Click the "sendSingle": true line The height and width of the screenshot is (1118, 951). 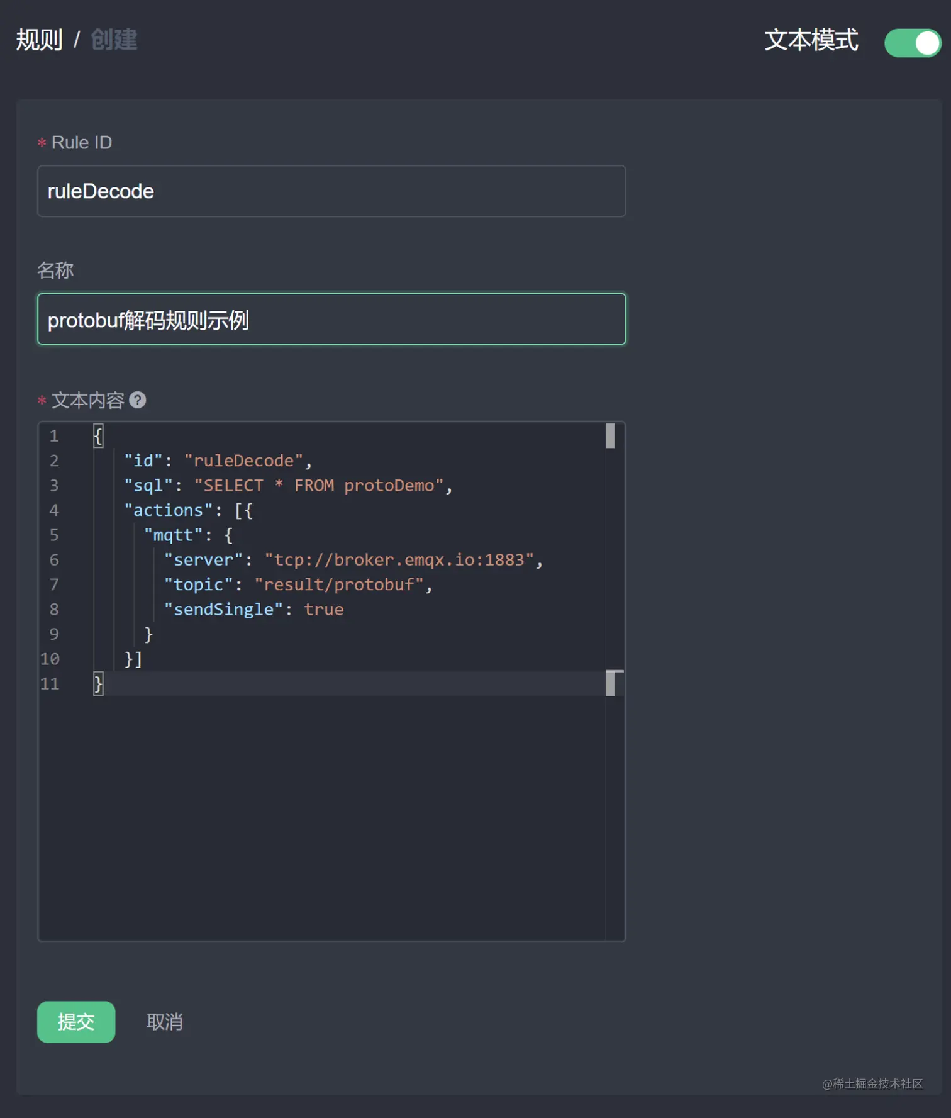[254, 610]
